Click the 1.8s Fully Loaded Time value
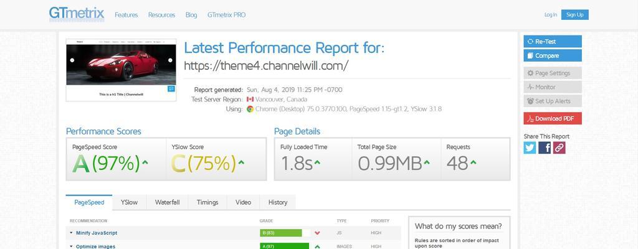This screenshot has height=249, width=638. (297, 163)
